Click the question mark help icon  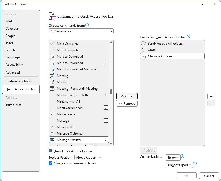point(203,4)
